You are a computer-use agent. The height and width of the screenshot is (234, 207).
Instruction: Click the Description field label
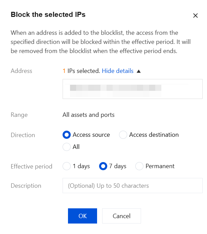(26, 186)
